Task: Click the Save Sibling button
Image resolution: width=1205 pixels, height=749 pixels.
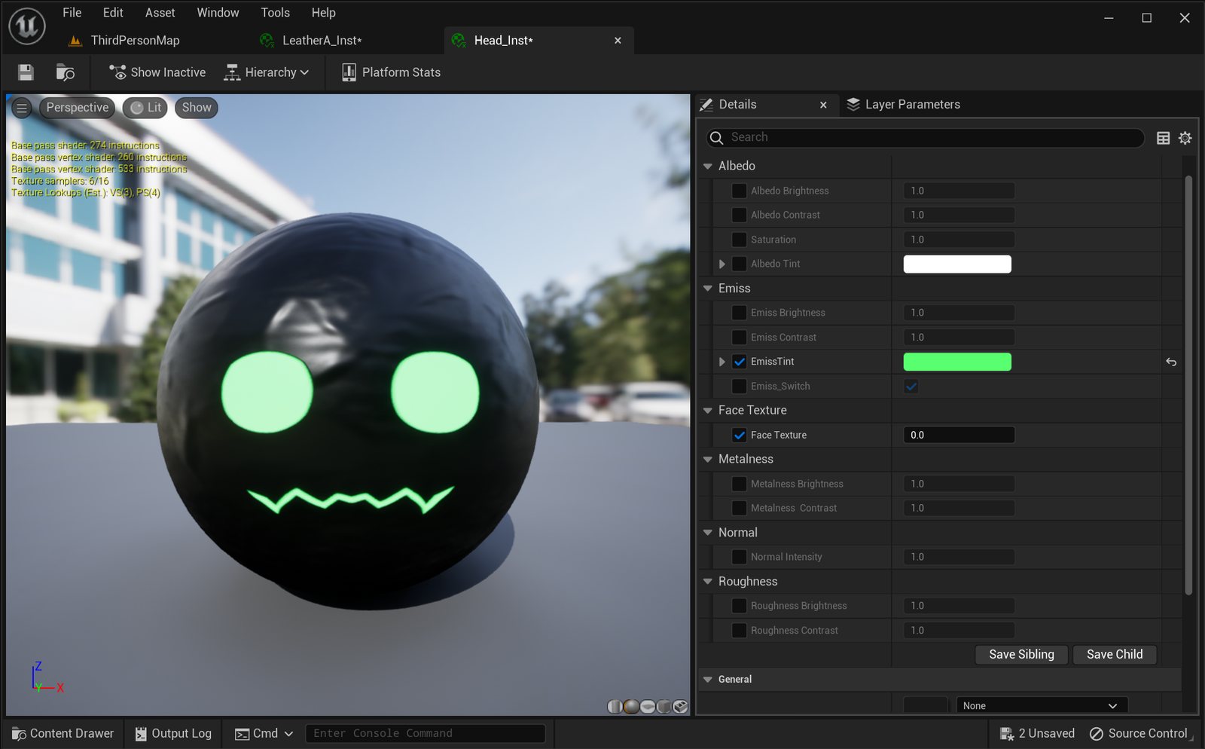Action: pyautogui.click(x=1021, y=655)
